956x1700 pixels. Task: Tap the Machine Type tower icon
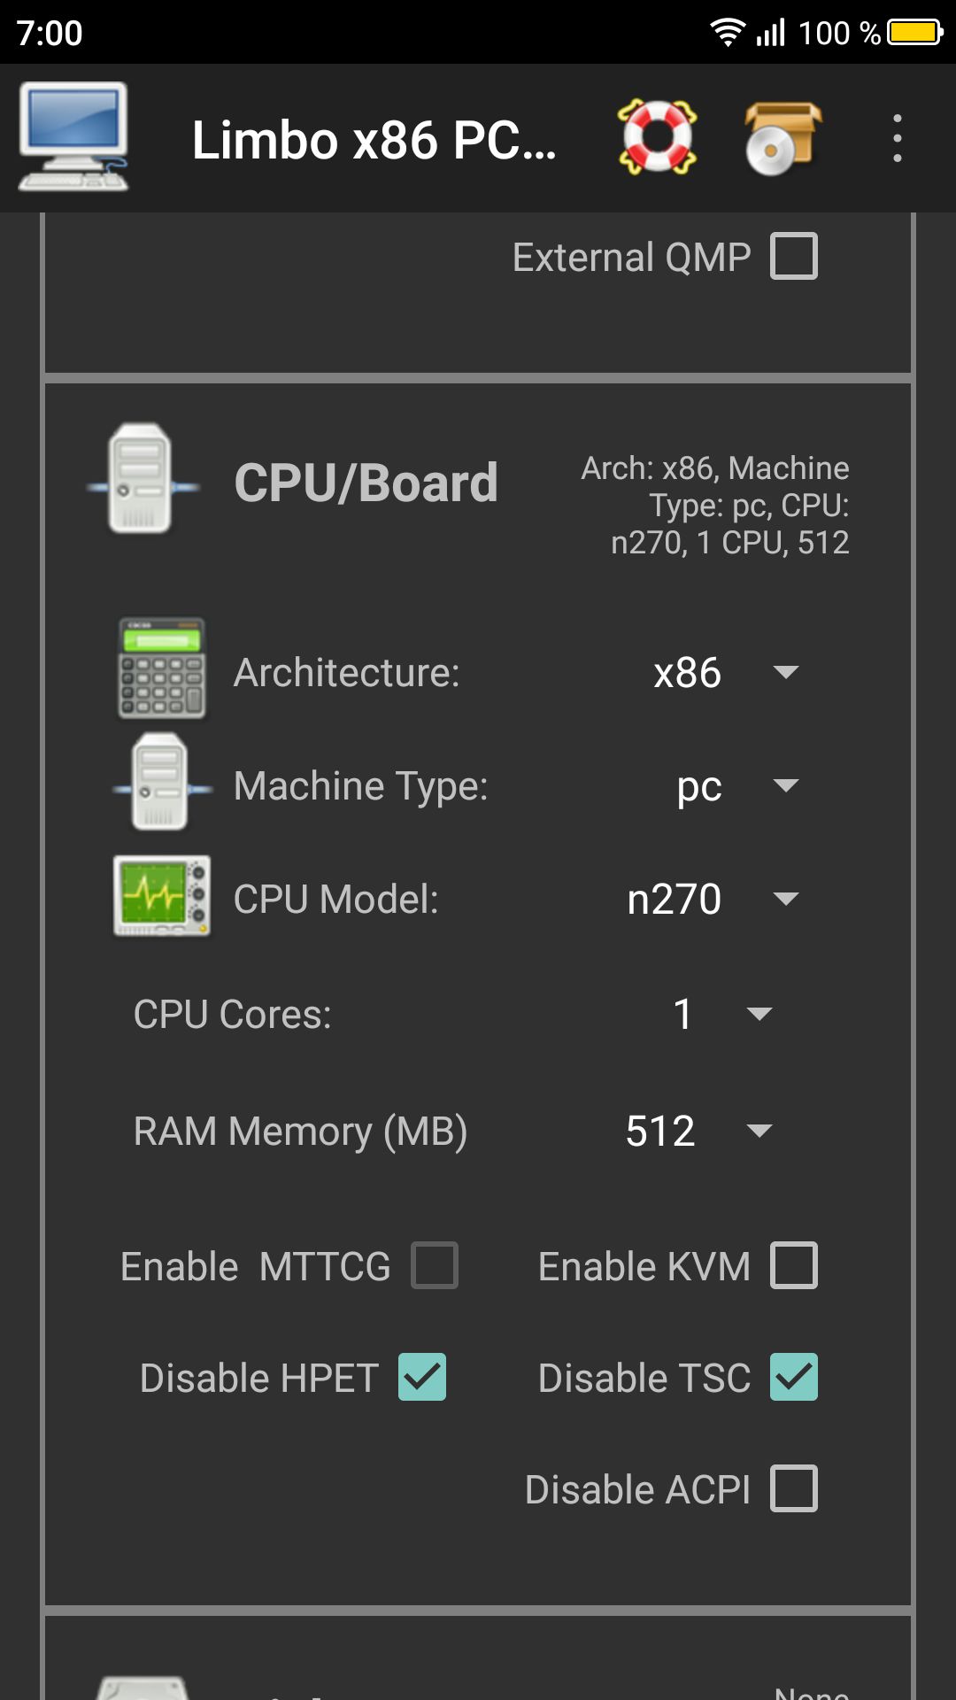[x=161, y=783]
